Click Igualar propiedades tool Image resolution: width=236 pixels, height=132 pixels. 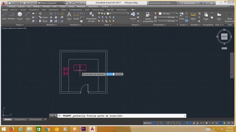pos(148,17)
